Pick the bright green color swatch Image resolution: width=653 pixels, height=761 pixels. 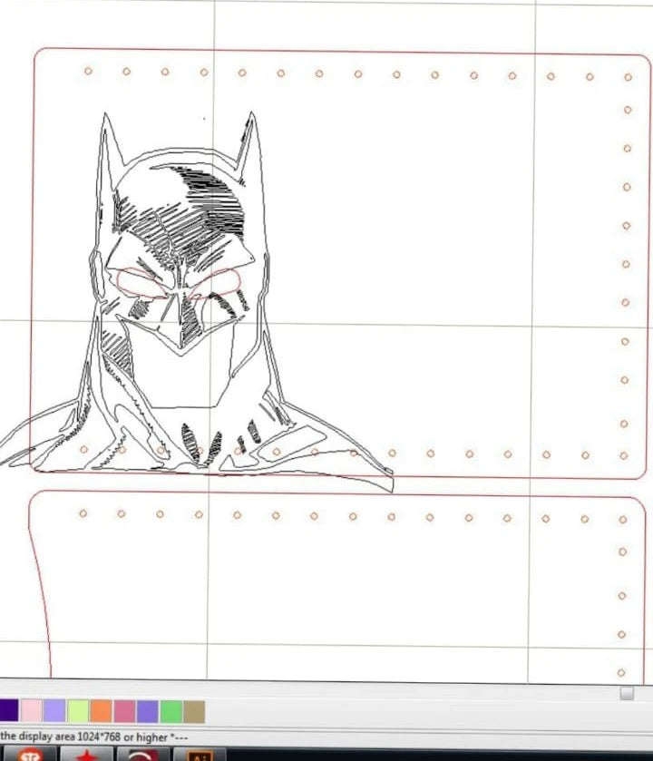click(x=171, y=711)
